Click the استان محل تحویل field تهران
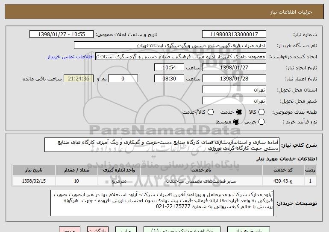 click(x=234, y=90)
